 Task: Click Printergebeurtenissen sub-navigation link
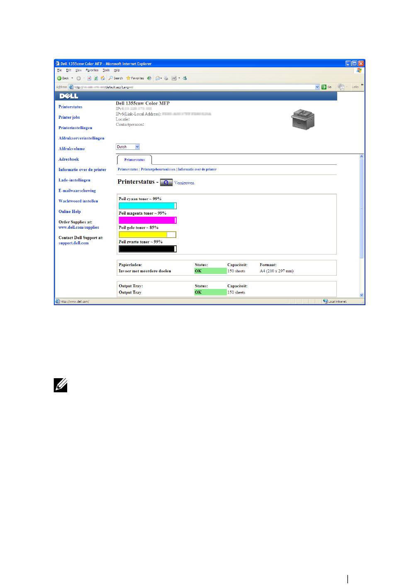[158, 169]
